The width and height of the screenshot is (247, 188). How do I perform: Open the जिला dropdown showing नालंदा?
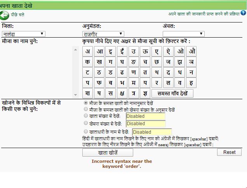coord(24,34)
